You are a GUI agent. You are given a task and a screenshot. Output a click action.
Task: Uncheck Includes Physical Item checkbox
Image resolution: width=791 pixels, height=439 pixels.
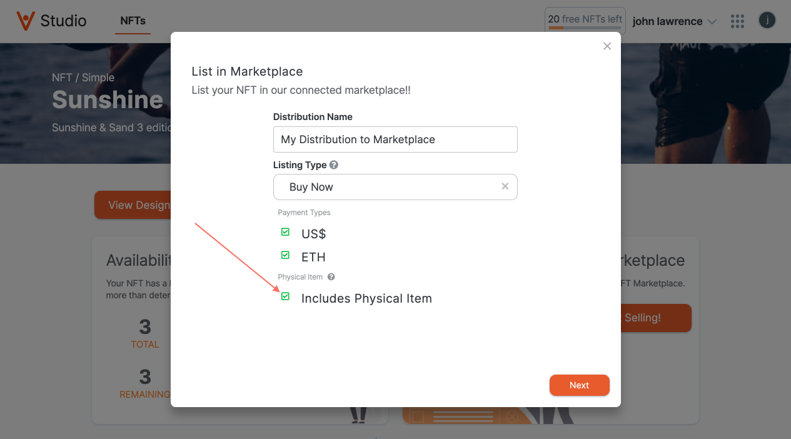coord(285,296)
